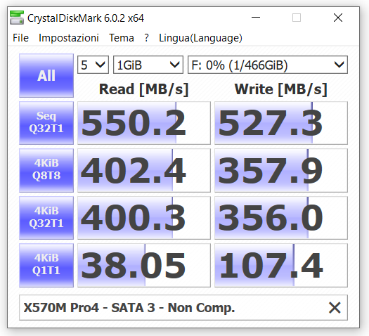Open the Impostazioni menu
Screen dimensions: 369x336
(69, 38)
